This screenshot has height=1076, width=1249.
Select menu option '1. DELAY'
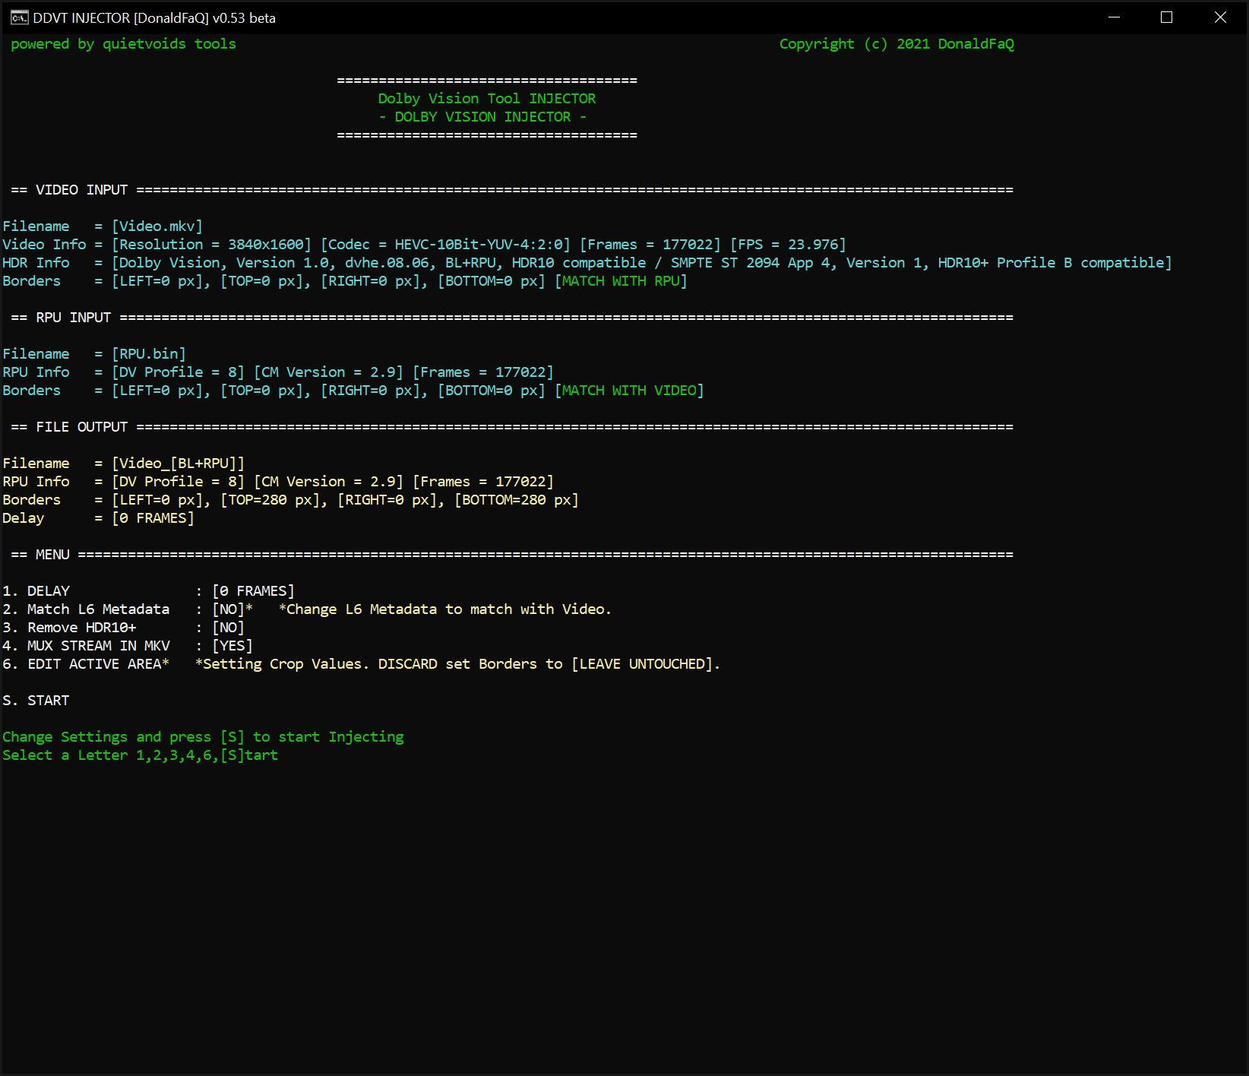click(x=36, y=591)
